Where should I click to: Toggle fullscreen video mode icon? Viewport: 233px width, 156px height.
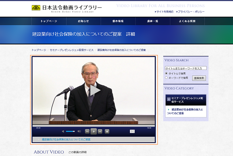(132, 131)
